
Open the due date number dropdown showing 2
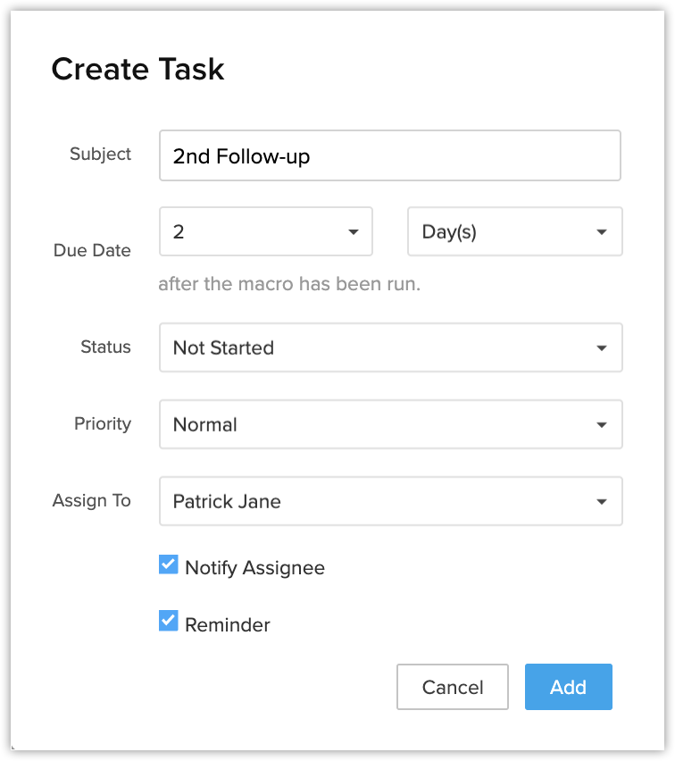265,232
